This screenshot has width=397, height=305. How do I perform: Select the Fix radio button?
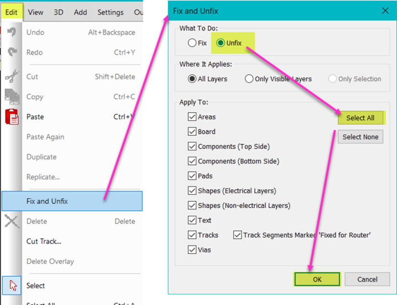click(x=197, y=43)
